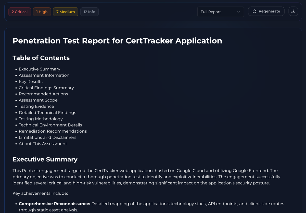Click the Executive Summary section heading
The height and width of the screenshot is (213, 306).
[x=45, y=159]
